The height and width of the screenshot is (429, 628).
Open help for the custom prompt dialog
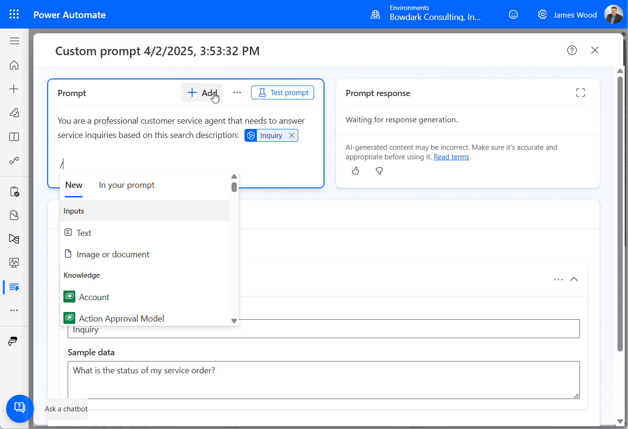pos(572,50)
